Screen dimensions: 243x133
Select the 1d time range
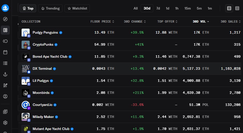pyautogui.click(x=167, y=8)
